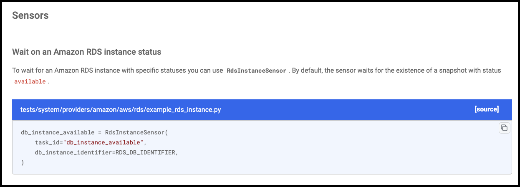The height and width of the screenshot is (187, 520).
Task: Click 'To wait for an Amazon RDS instance' text
Action: (x=66, y=71)
